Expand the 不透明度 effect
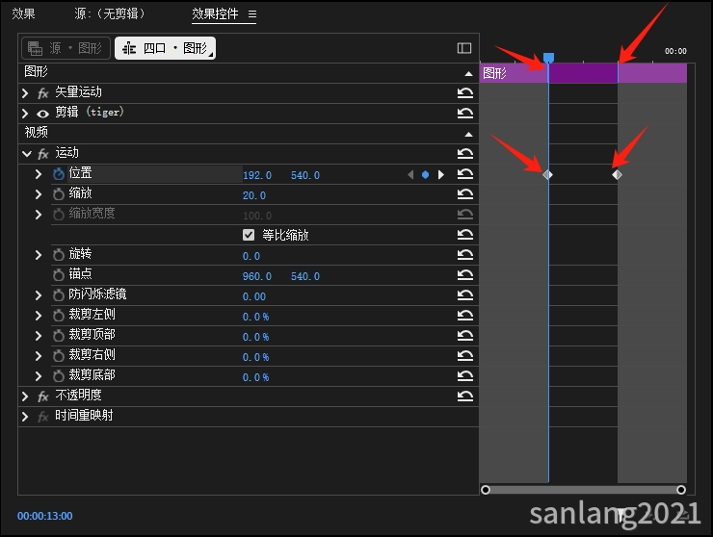713x537 pixels. coord(25,396)
